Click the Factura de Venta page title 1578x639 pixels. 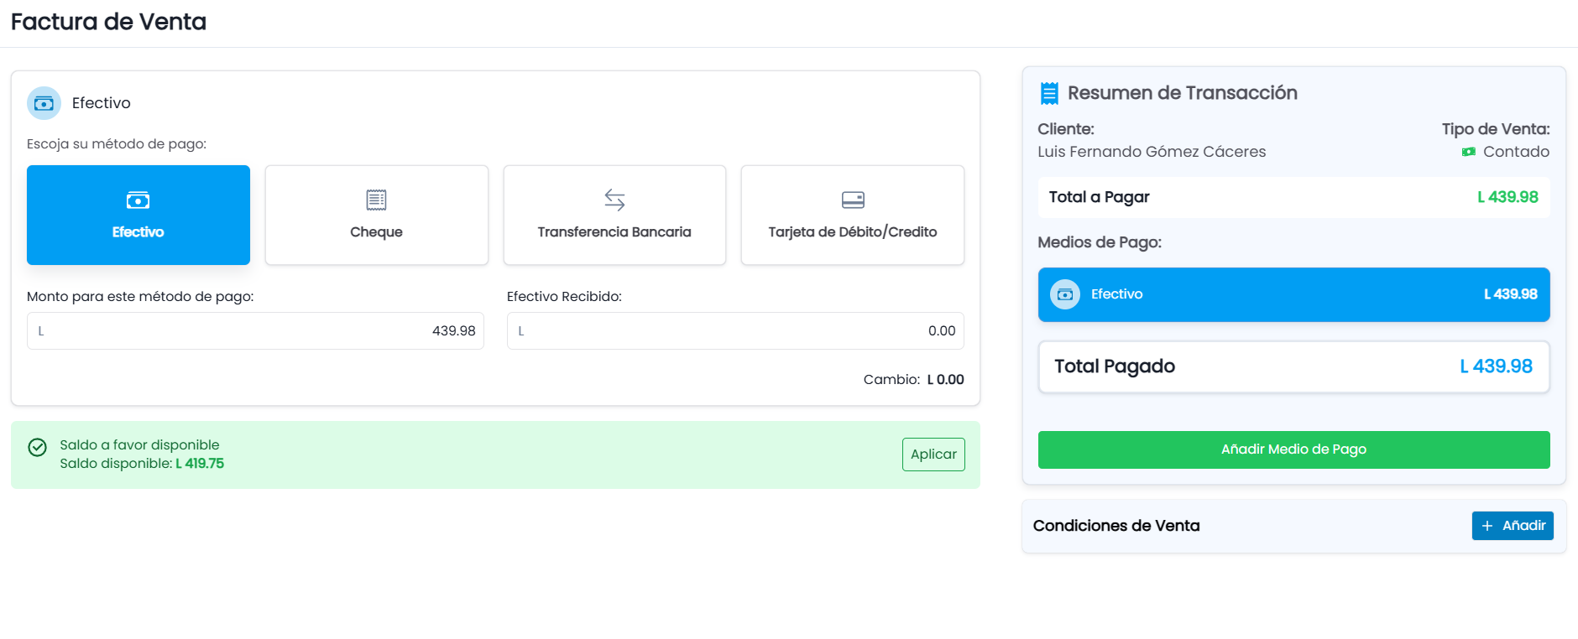coord(108,22)
